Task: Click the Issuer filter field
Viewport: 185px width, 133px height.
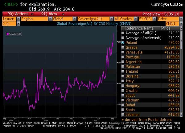Action: (9, 19)
